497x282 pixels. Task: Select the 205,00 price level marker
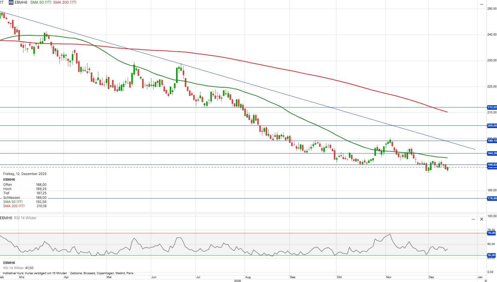point(492,126)
